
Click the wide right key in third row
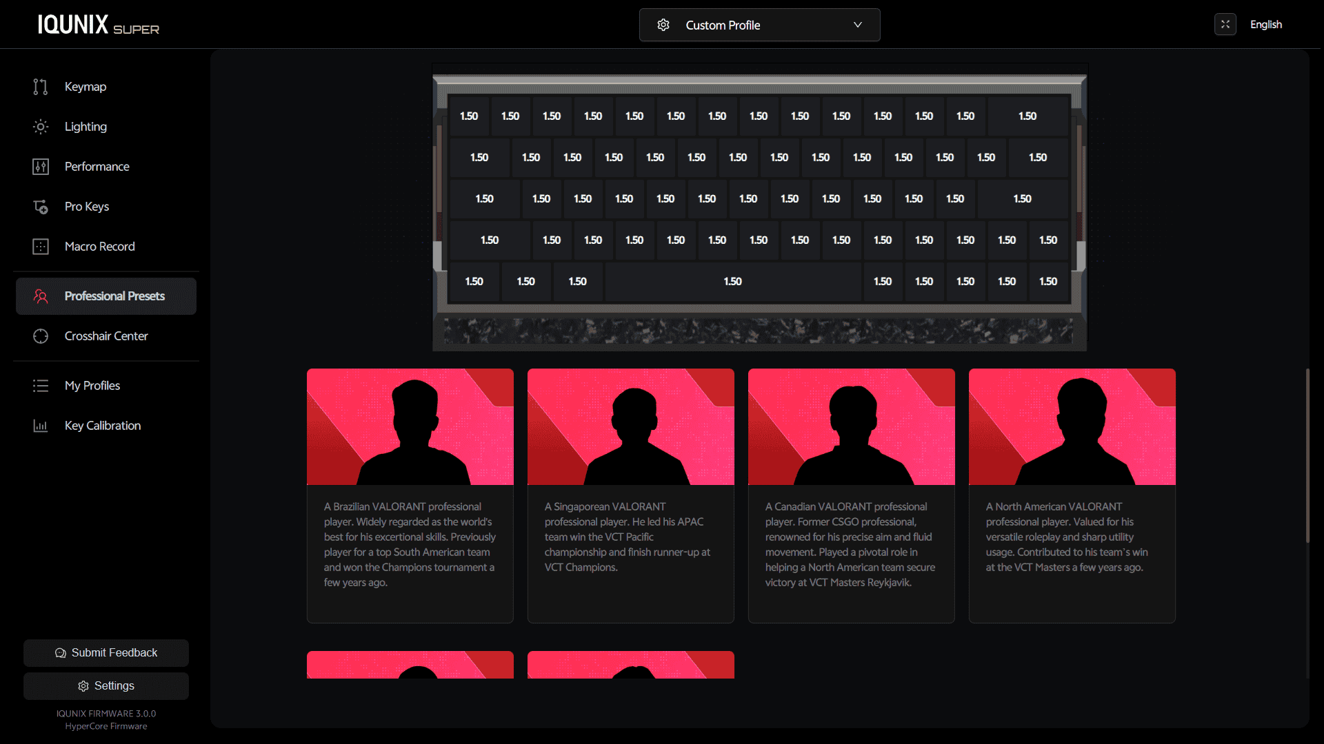1023,199
